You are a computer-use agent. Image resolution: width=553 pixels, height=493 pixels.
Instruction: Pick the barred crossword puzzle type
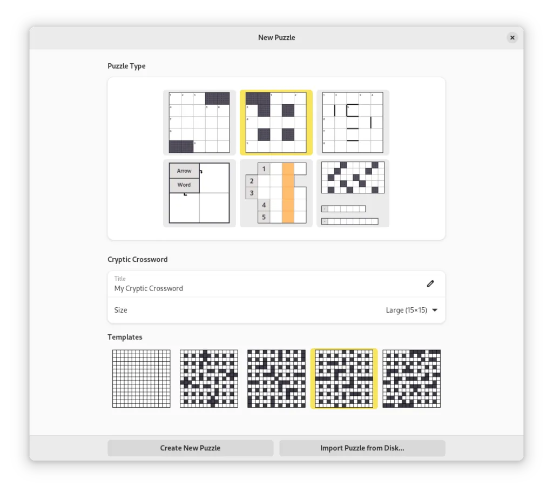click(x=353, y=123)
